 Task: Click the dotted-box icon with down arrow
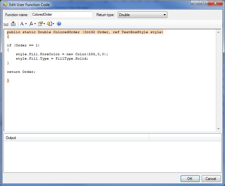[x=13, y=24]
